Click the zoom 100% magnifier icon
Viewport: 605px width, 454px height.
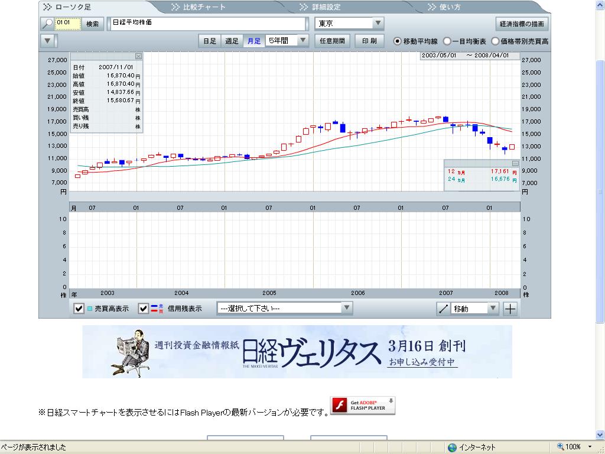pos(560,447)
